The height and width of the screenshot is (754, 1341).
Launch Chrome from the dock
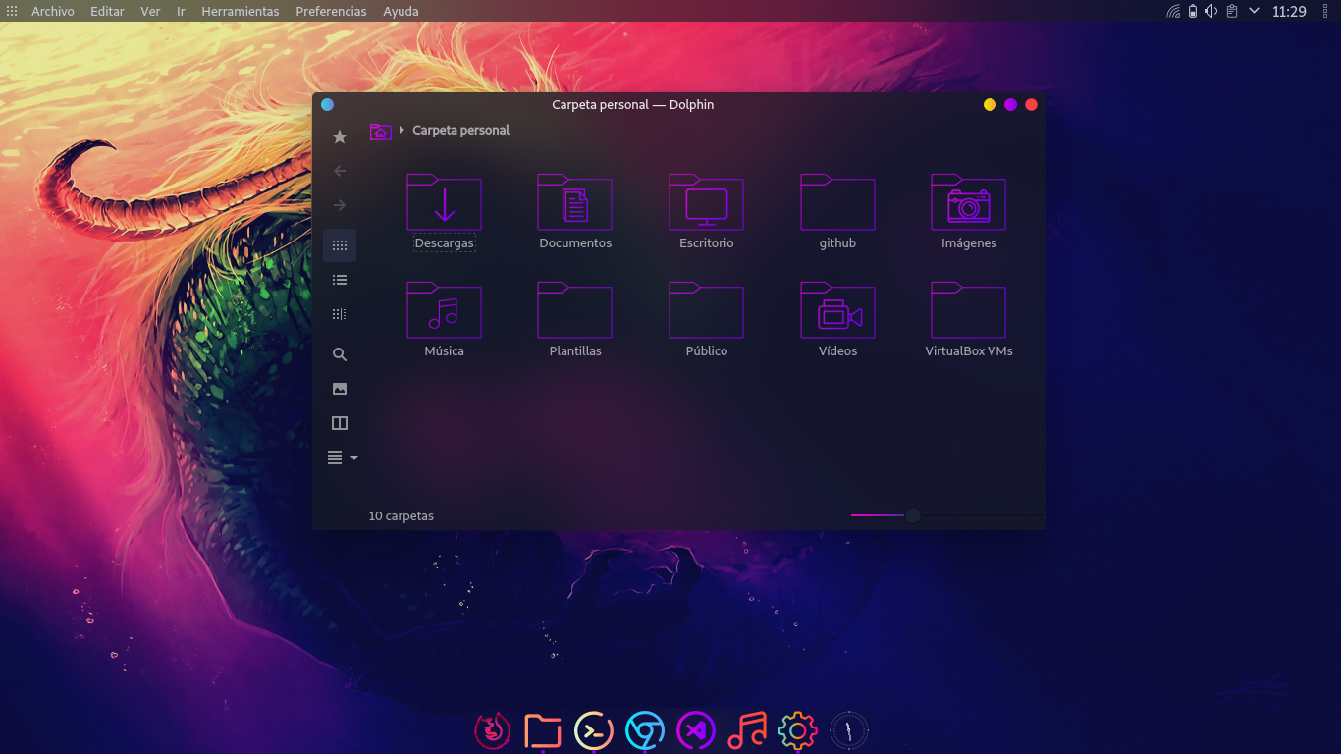coord(645,730)
